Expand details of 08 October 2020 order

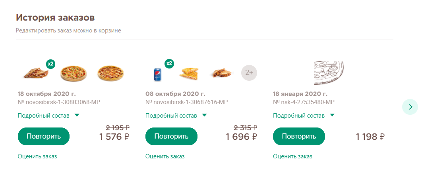[x=176, y=116]
